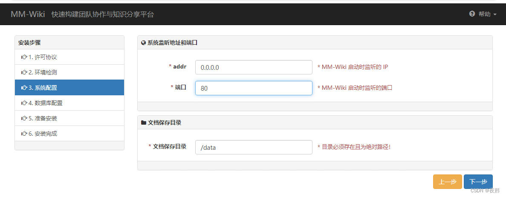The width and height of the screenshot is (506, 197).
Task: Click globe icon in 系统监听地址和端口 header
Action: coord(144,43)
